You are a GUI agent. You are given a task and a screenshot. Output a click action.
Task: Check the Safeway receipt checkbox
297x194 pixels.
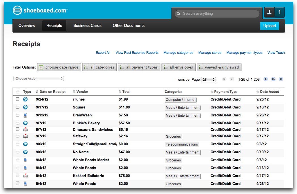coord(18,136)
